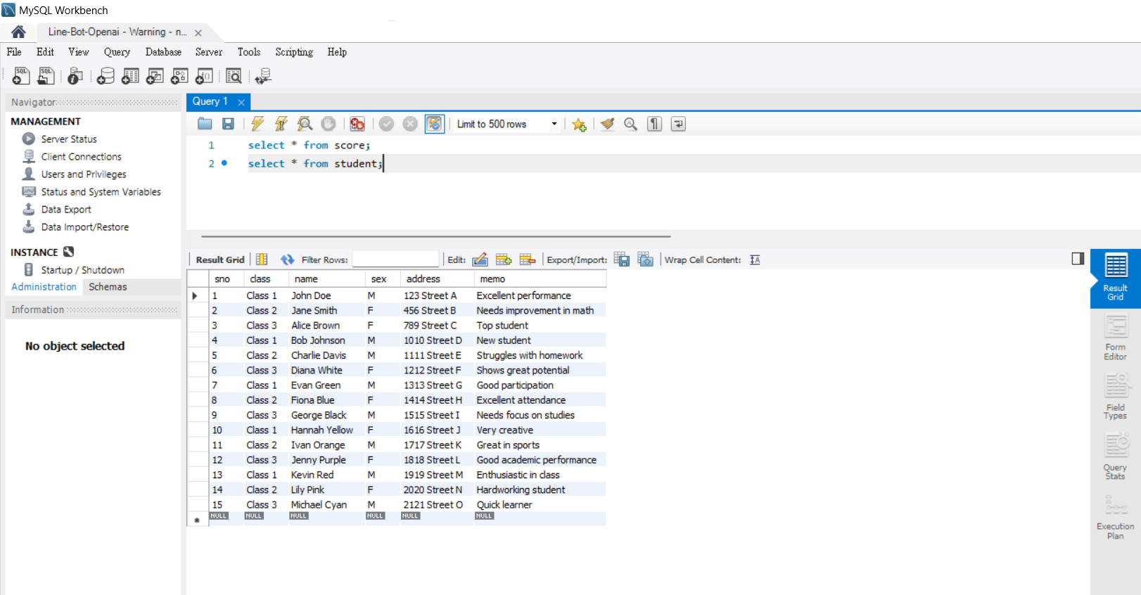Open the home screen tab icon
1141x595 pixels.
point(18,32)
